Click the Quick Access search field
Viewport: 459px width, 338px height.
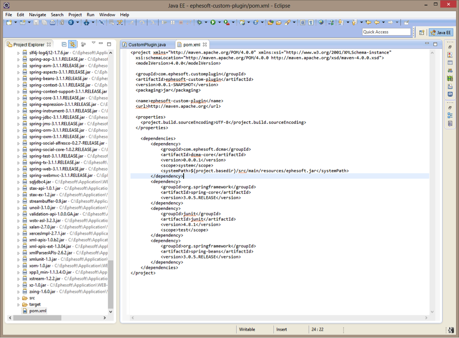click(x=387, y=32)
